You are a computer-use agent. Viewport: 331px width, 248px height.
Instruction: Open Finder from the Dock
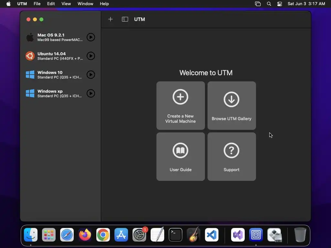(x=31, y=235)
